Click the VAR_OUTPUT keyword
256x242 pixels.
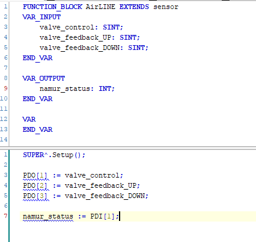click(44, 78)
